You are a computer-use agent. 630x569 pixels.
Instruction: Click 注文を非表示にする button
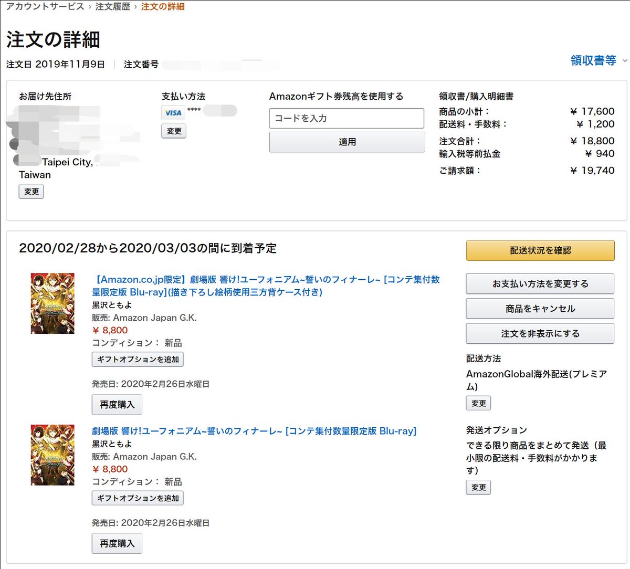(x=540, y=333)
